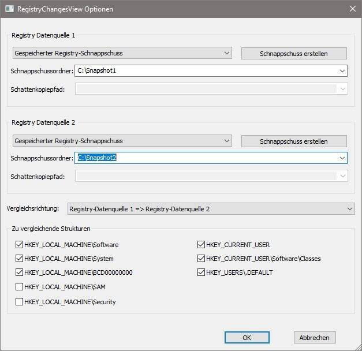The width and height of the screenshot is (362, 351).
Task: Open Registry Datenquelle 1 type dropdown
Action: (x=121, y=53)
